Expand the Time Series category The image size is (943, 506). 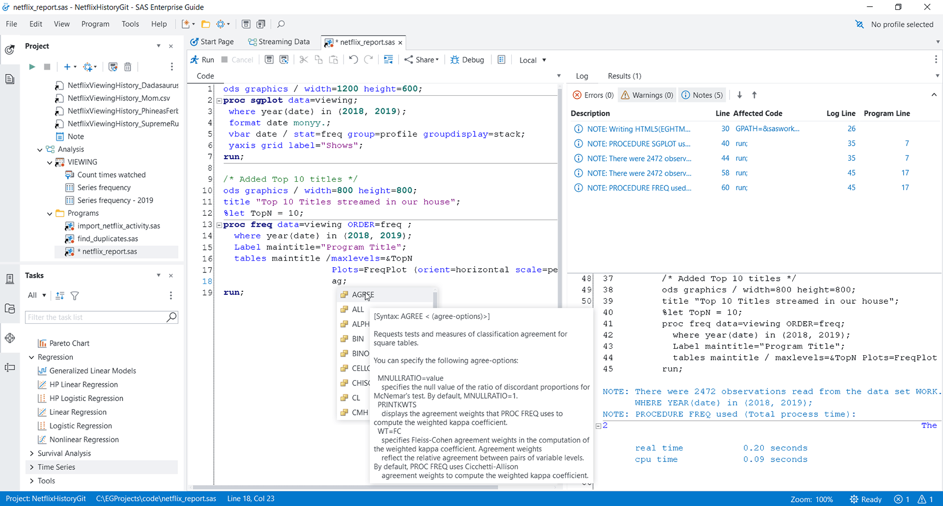32,467
